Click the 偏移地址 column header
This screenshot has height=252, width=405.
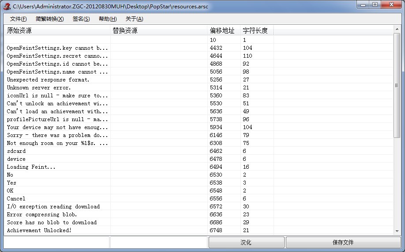pyautogui.click(x=224, y=30)
